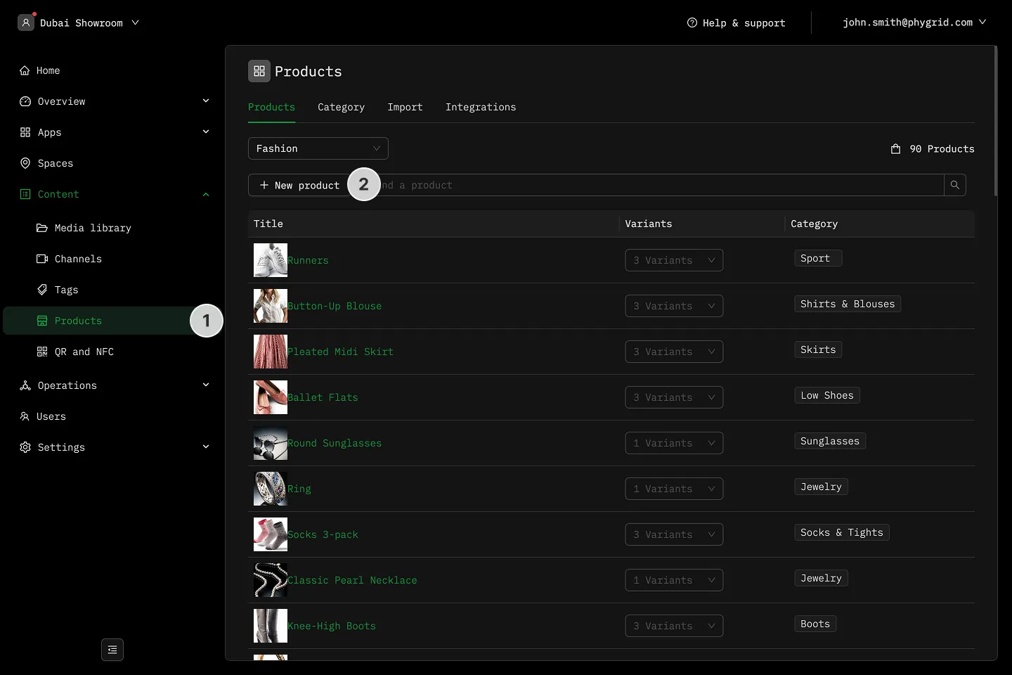Open Classic Pearl Necklace variants dropdown

pyautogui.click(x=674, y=580)
